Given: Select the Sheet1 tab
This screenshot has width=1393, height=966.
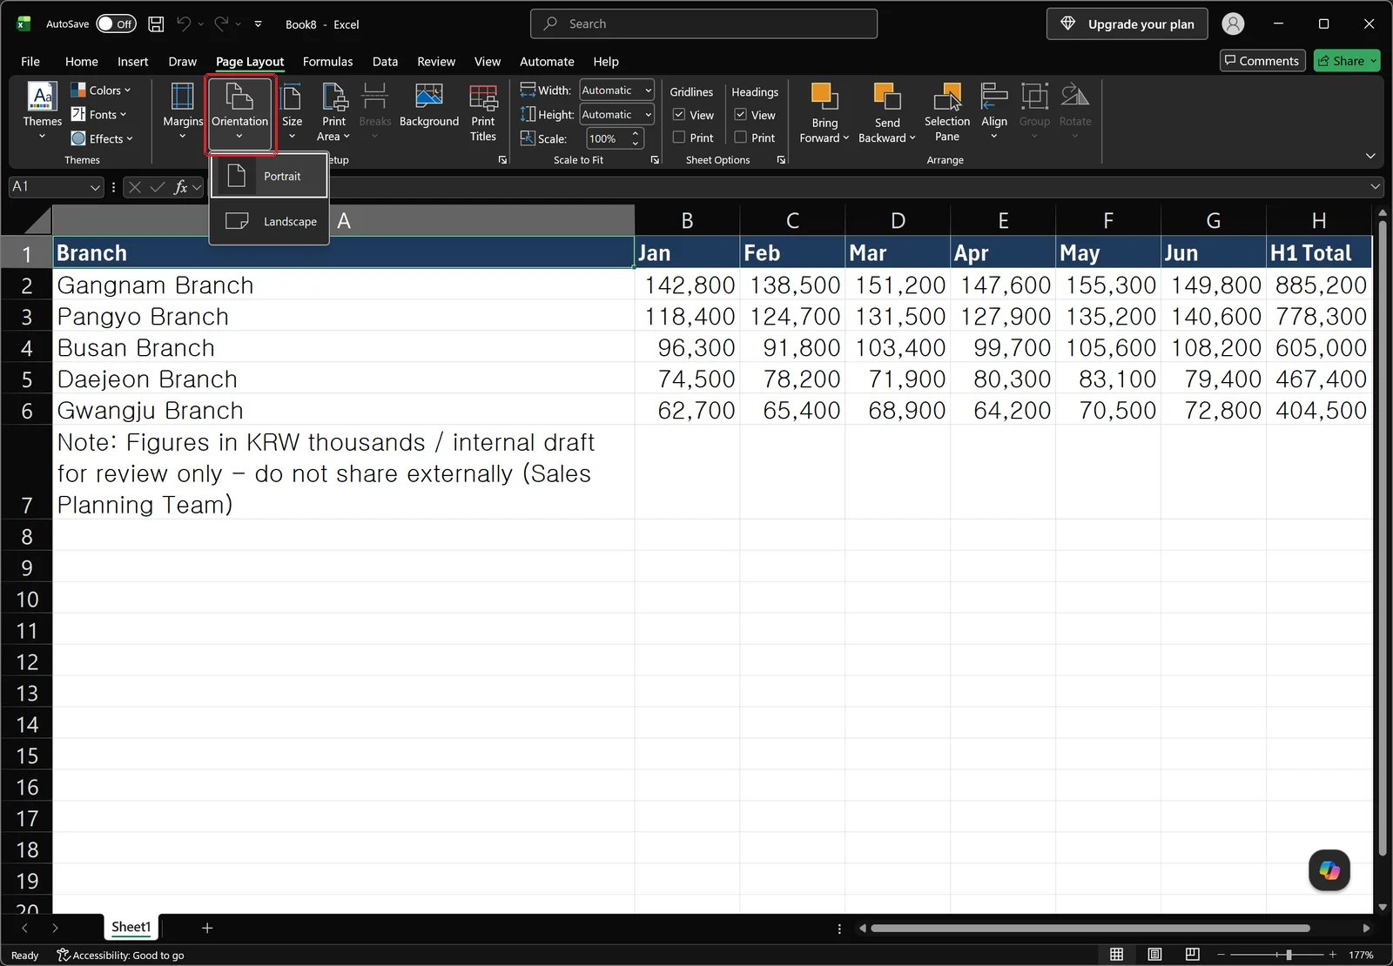Looking at the screenshot, I should tap(131, 927).
